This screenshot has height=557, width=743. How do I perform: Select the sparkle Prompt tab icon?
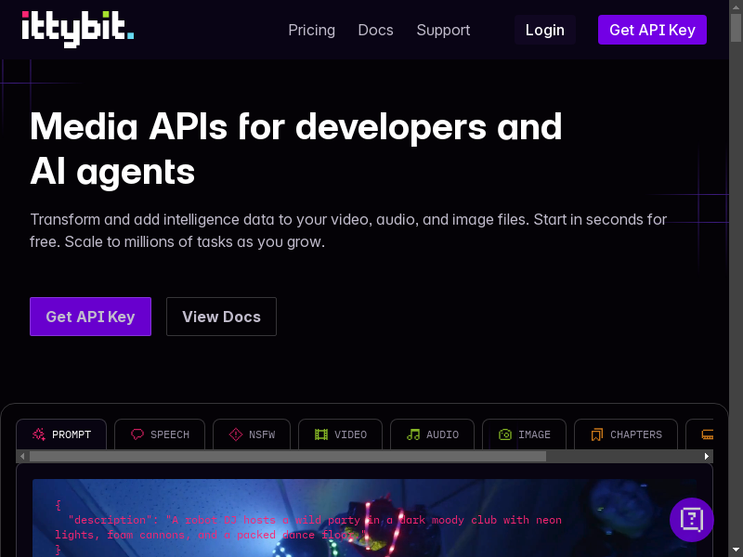[39, 434]
